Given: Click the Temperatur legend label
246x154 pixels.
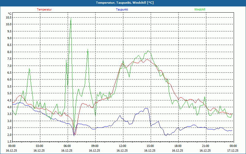Looking at the screenshot, I should pos(44,10).
